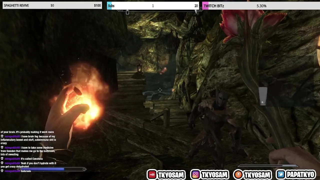Click the Subs goal progress bar
Image resolution: width=320 pixels, height=180 pixels.
(153, 6)
